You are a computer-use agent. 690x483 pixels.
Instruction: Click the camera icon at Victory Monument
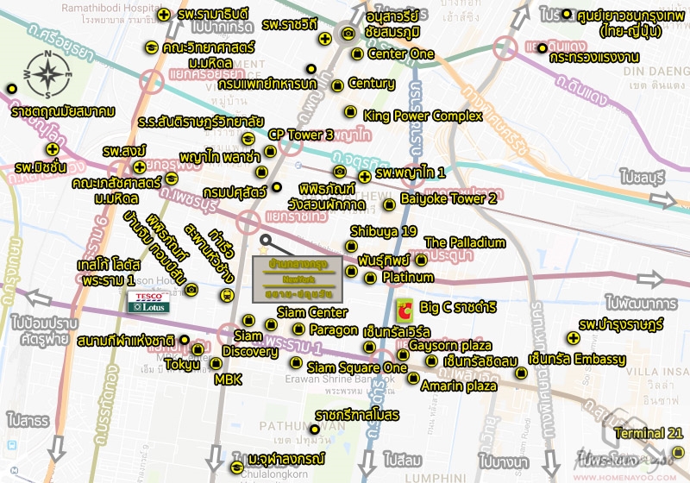[x=348, y=34]
